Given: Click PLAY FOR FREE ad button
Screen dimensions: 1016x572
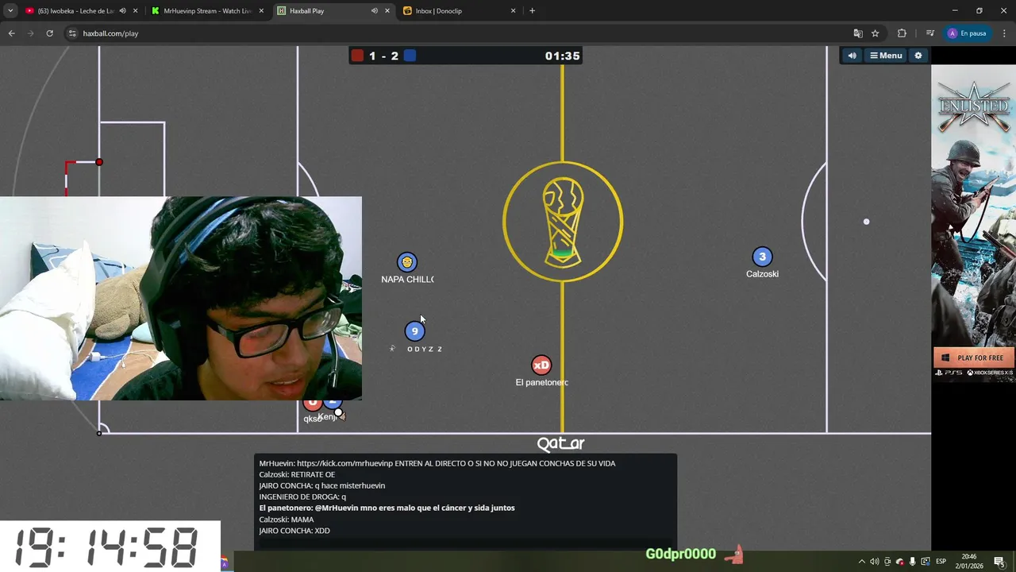Looking at the screenshot, I should click(x=974, y=357).
